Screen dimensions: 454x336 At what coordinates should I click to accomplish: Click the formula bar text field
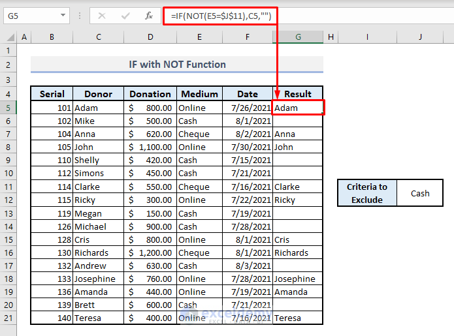click(308, 16)
